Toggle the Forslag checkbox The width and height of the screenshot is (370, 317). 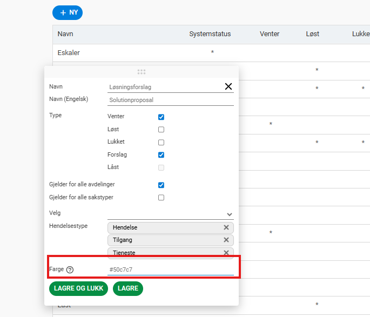click(x=161, y=155)
